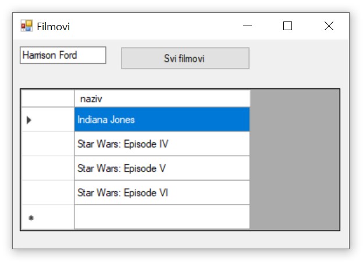Close the Filmovi window
The width and height of the screenshot is (363, 266).
tap(329, 26)
